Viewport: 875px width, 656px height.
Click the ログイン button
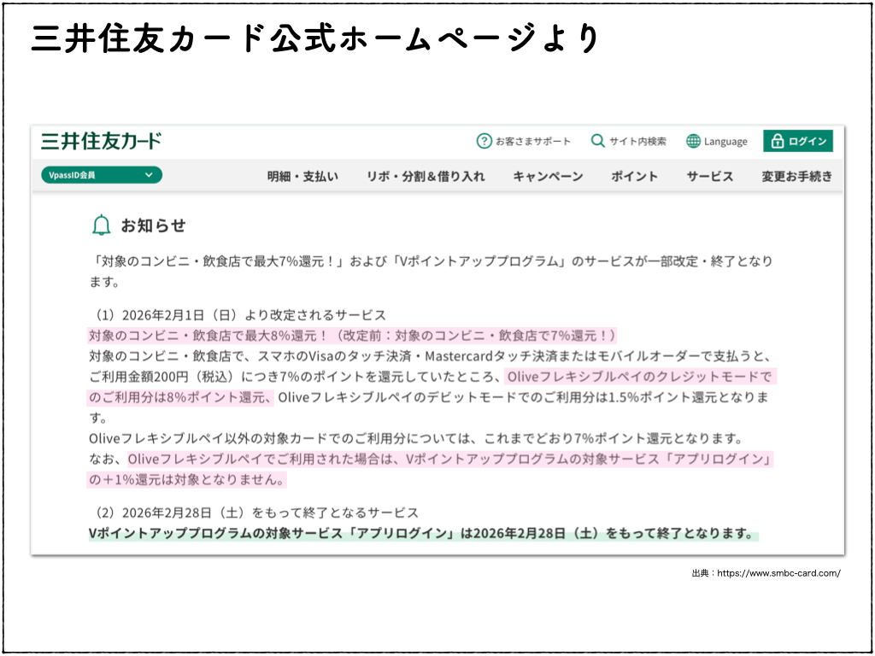pyautogui.click(x=798, y=141)
